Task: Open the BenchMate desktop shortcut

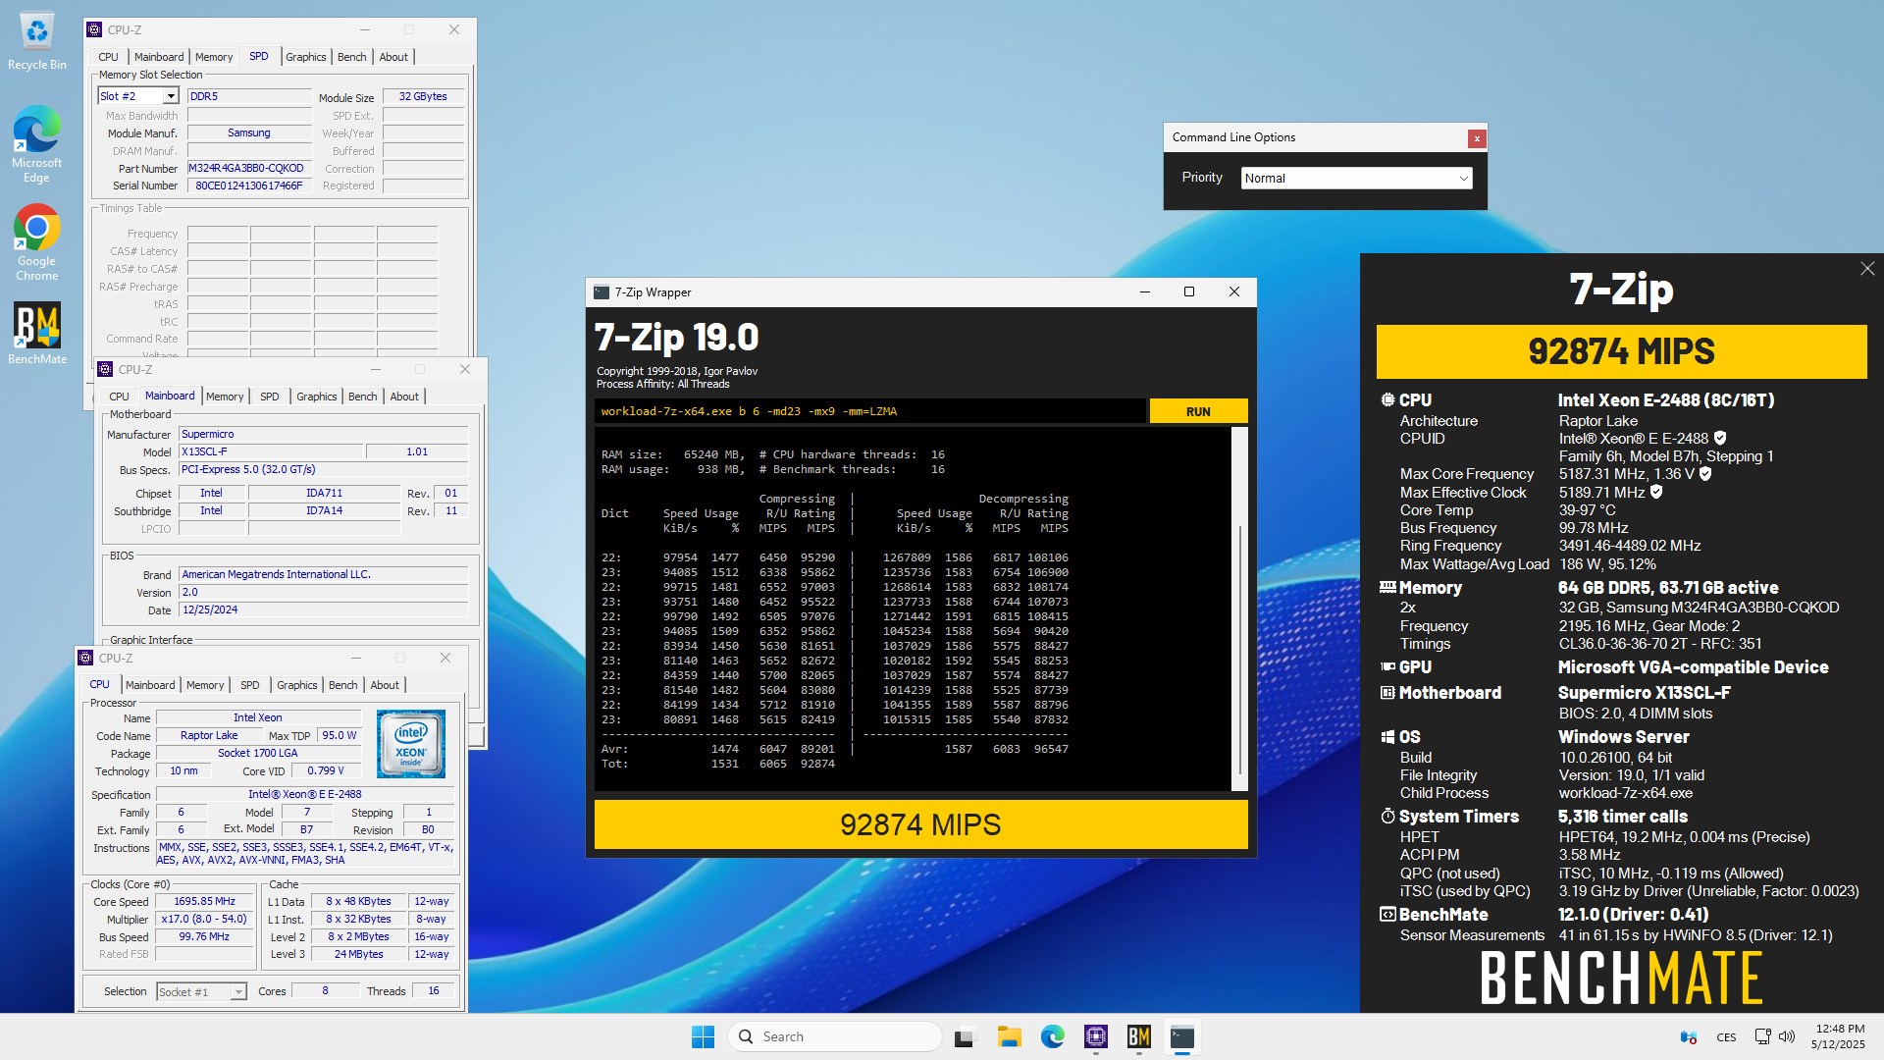Action: (x=37, y=334)
